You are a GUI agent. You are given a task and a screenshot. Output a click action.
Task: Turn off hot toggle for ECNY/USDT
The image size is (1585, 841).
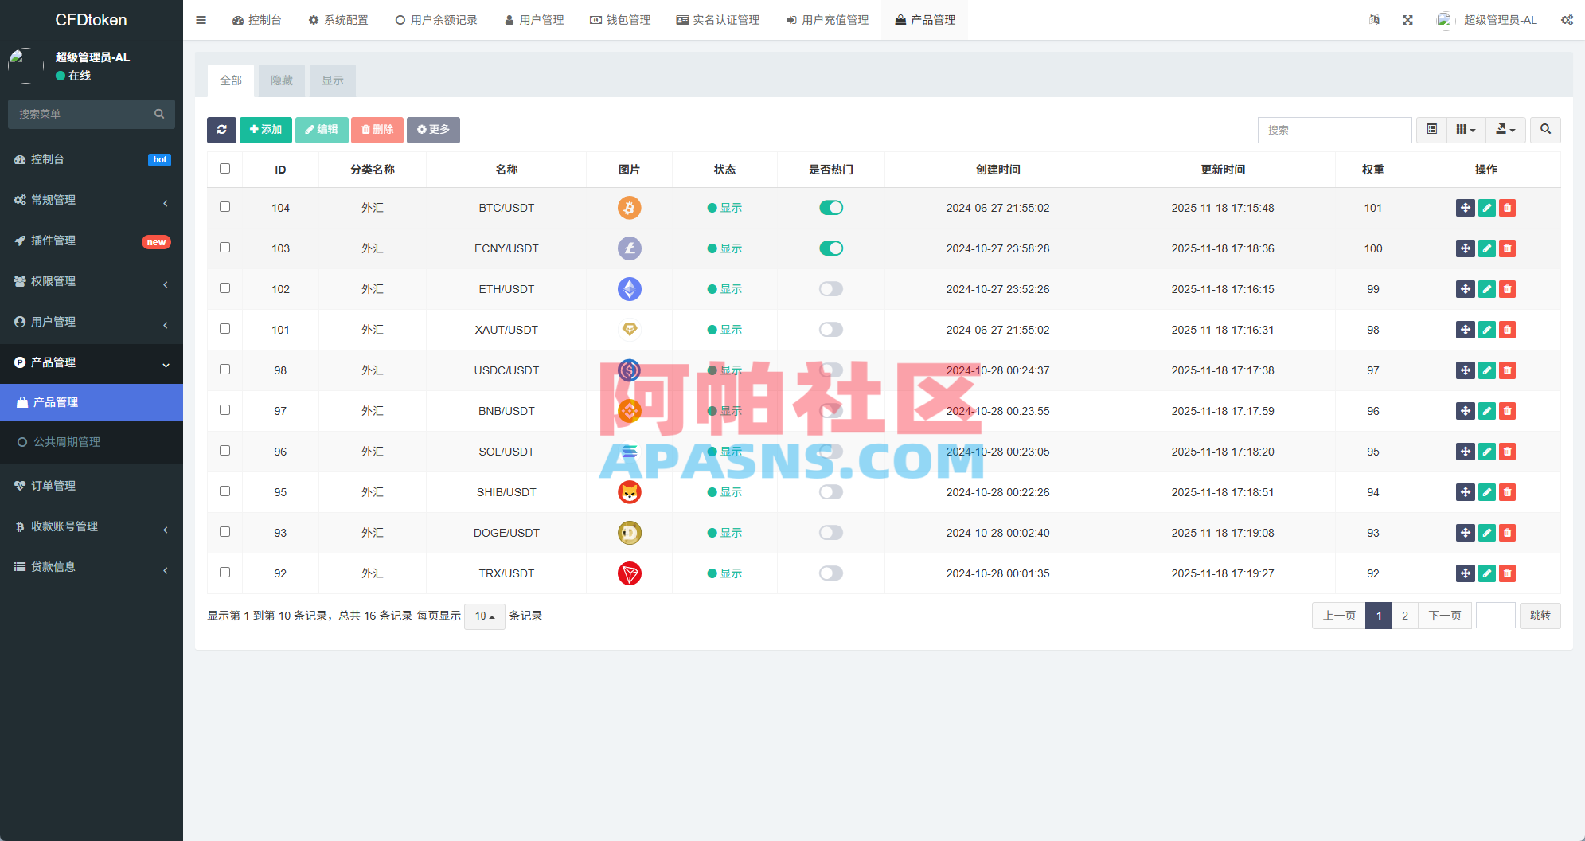[x=831, y=248]
